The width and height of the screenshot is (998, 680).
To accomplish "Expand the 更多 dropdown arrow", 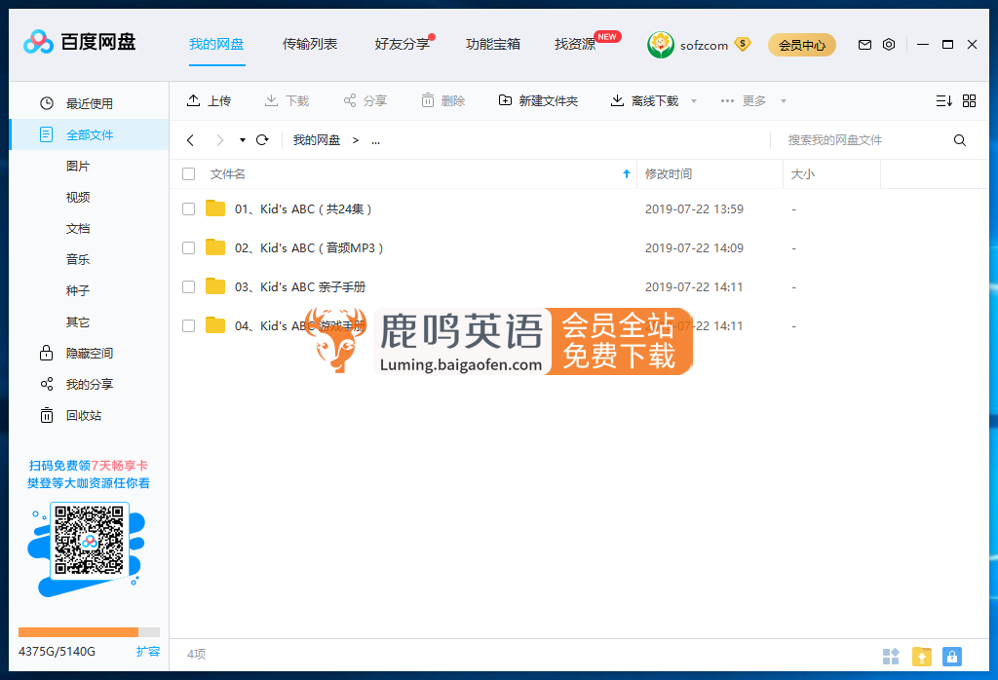I will pyautogui.click(x=784, y=101).
